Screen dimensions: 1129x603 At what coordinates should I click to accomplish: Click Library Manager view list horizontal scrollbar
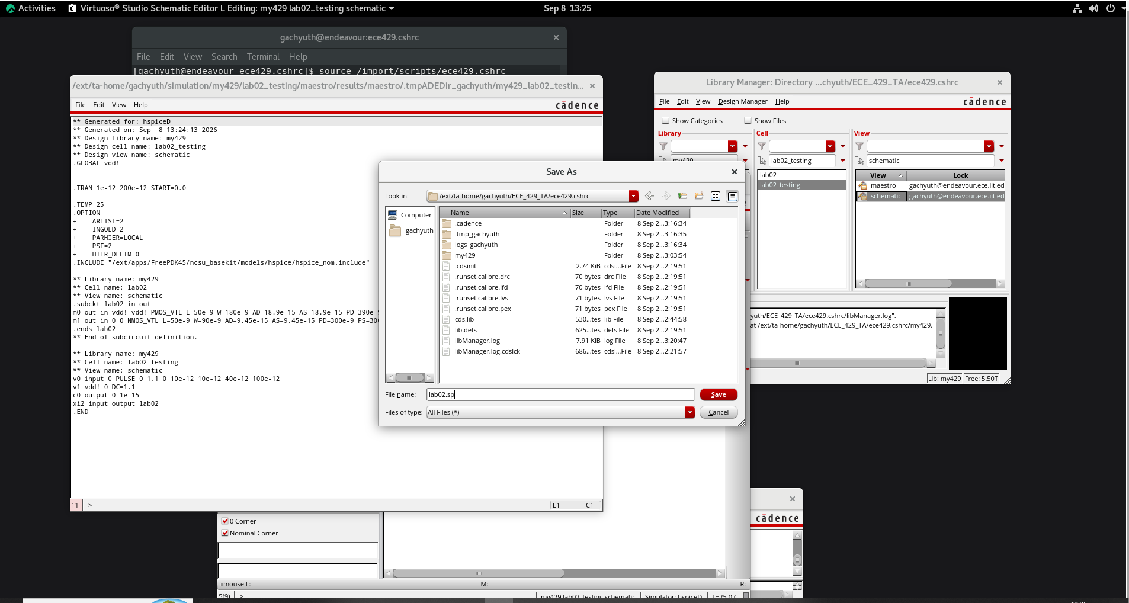929,284
